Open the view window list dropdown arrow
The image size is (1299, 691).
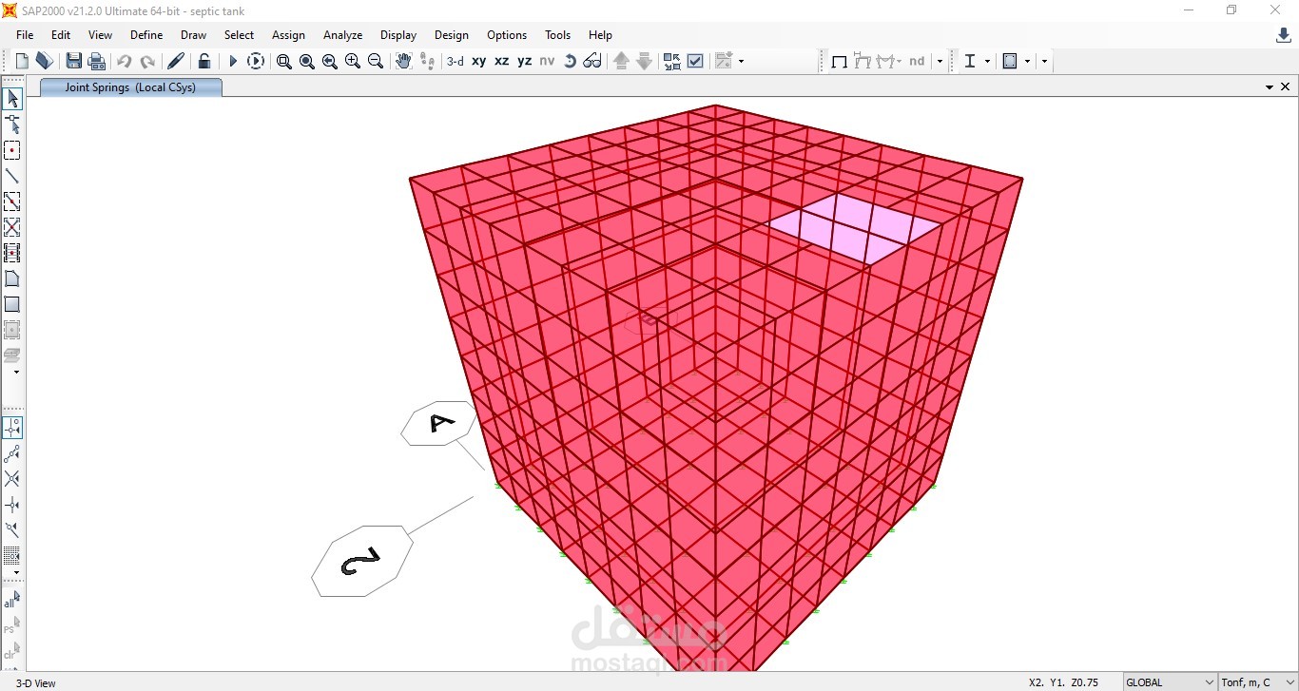tap(1270, 87)
